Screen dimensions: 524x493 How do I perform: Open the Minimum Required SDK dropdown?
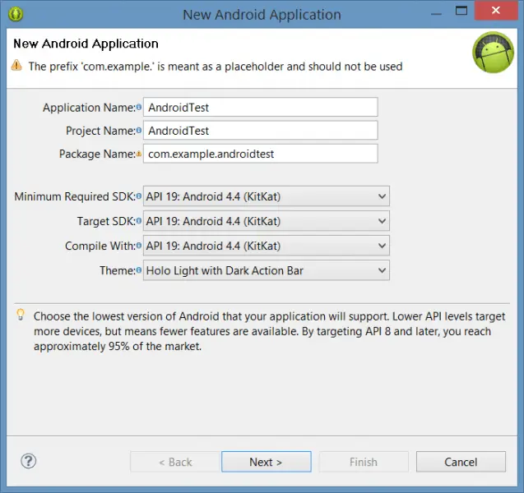point(266,196)
